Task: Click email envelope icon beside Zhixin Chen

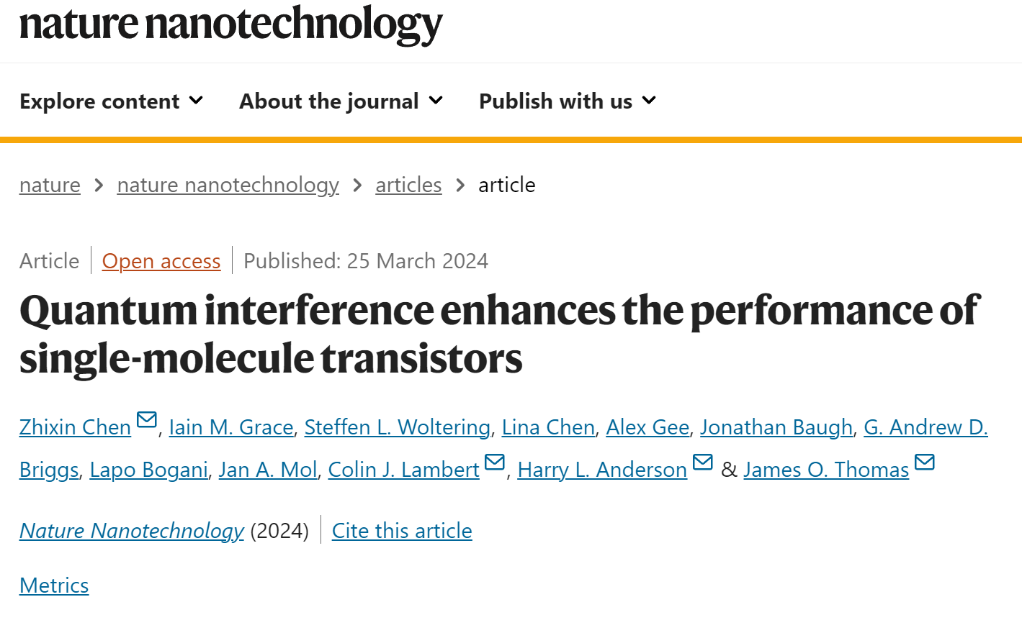Action: coord(147,419)
